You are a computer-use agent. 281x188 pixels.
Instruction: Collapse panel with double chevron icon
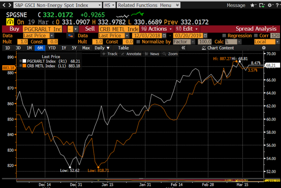(x=183, y=48)
